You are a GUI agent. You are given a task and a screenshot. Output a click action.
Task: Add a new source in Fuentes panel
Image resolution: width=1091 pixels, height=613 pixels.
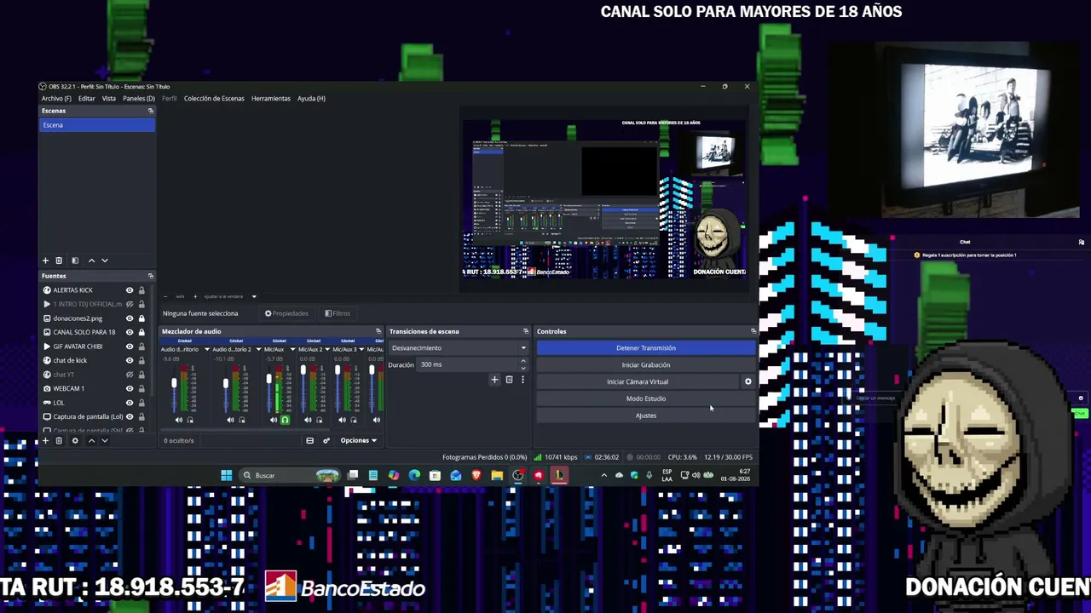pyautogui.click(x=45, y=440)
